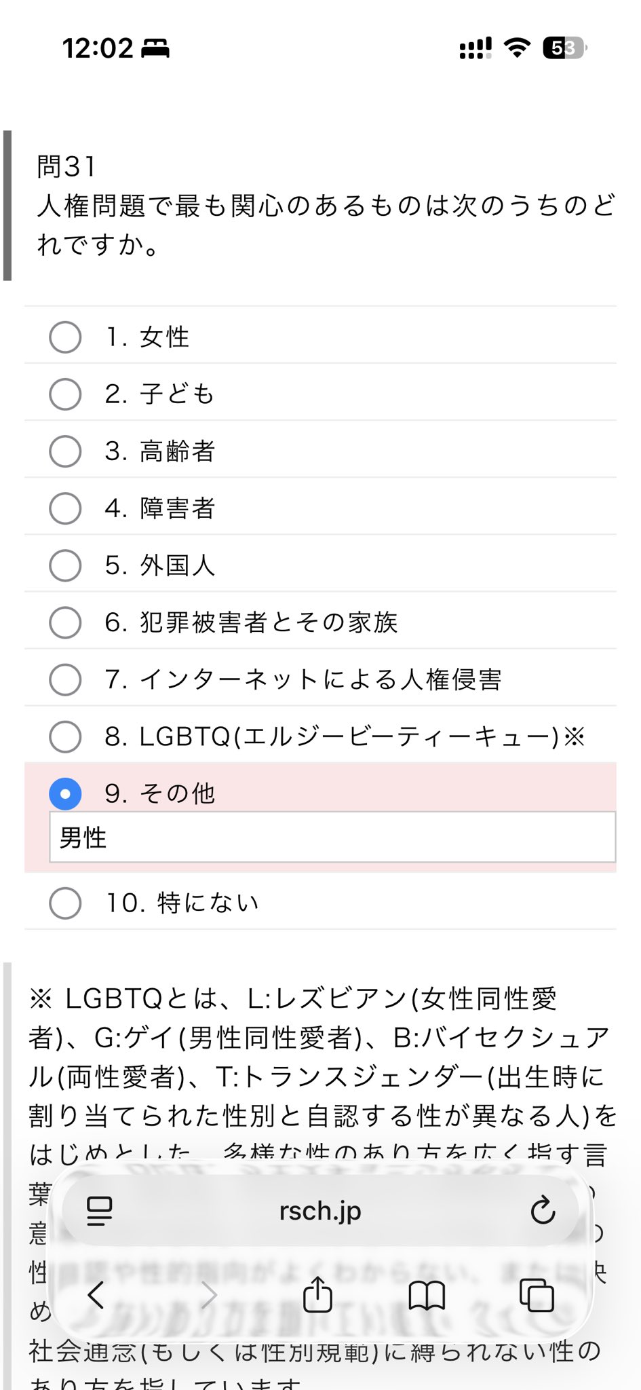Screen dimensions: 641x1390
Task: Select option 2. 子ども
Action: click(65, 394)
